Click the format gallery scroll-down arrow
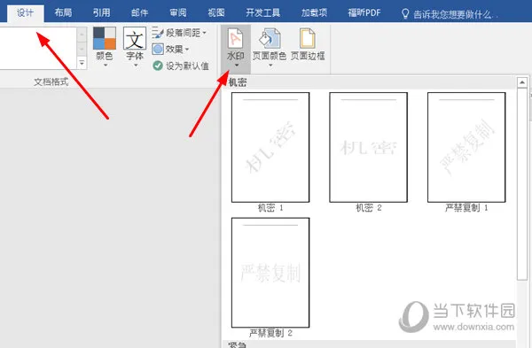This screenshot has height=348, width=532. [x=82, y=49]
